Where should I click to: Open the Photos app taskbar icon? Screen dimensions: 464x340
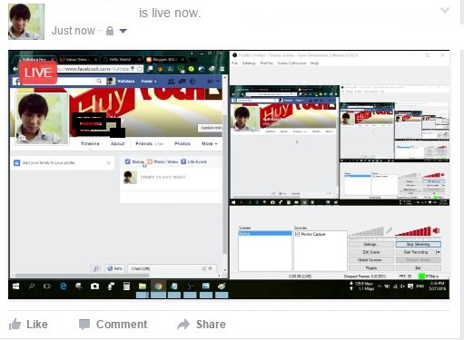pos(206,287)
